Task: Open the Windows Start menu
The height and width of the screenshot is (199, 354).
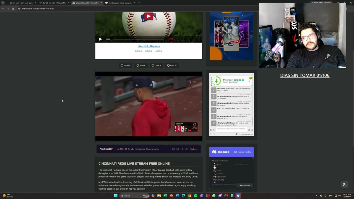Action: pos(116,196)
